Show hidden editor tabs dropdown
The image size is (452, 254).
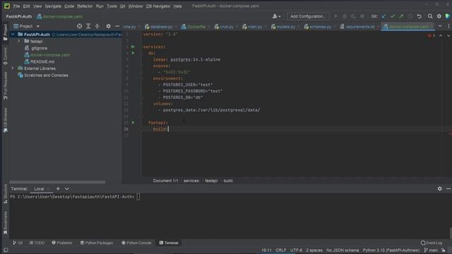[x=440, y=26]
